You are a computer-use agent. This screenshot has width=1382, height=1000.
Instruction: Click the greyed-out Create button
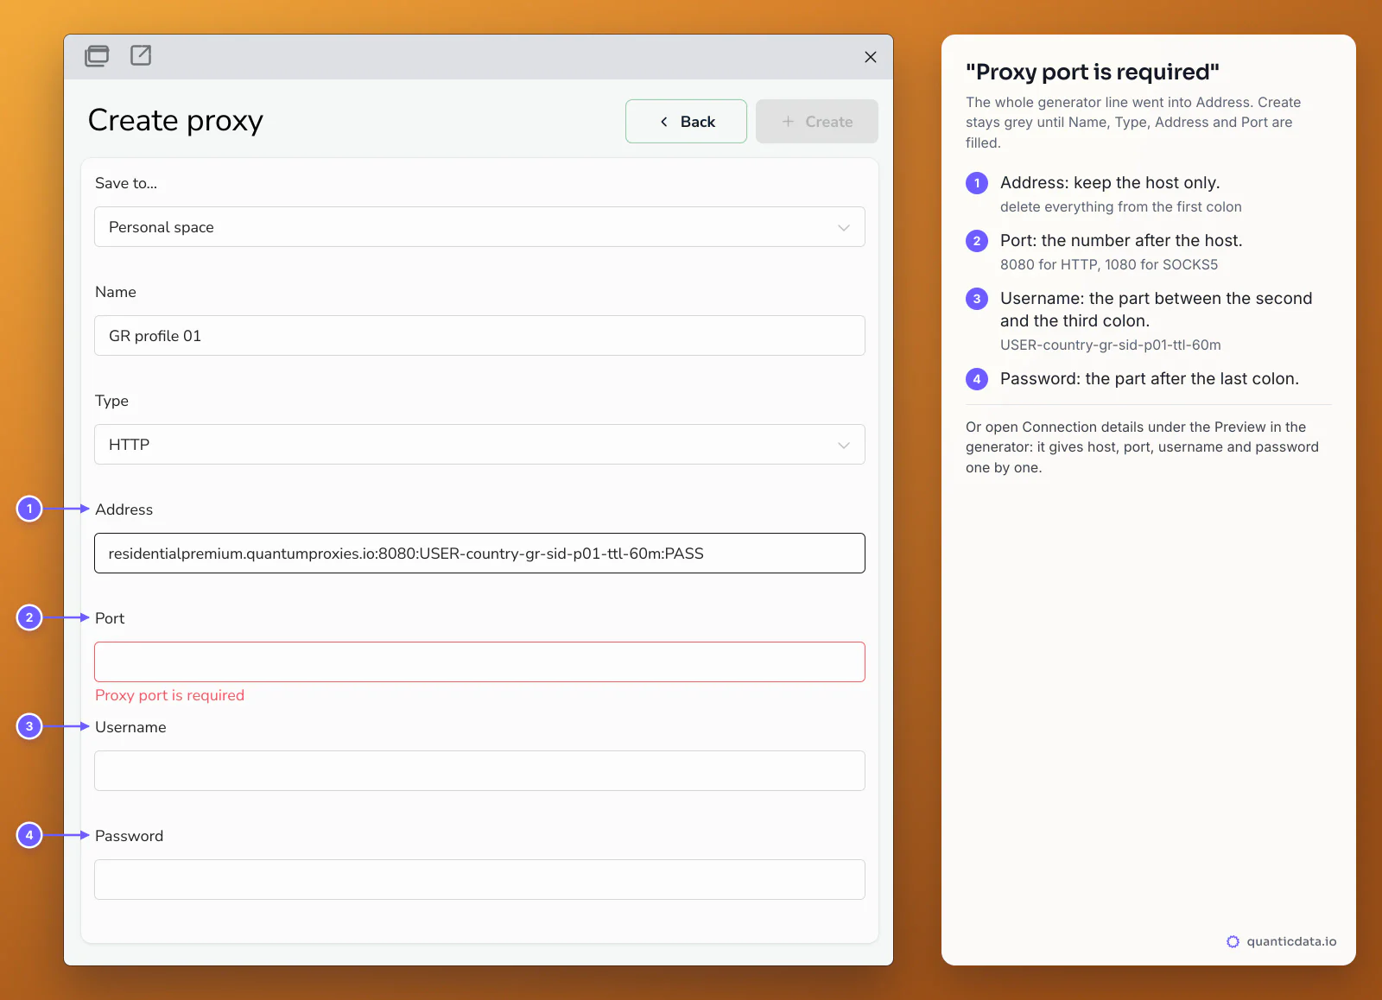point(816,122)
